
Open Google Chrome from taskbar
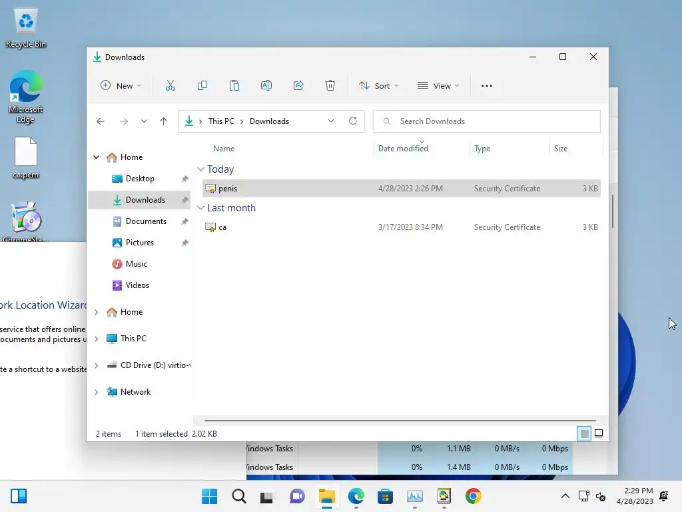[x=474, y=496]
